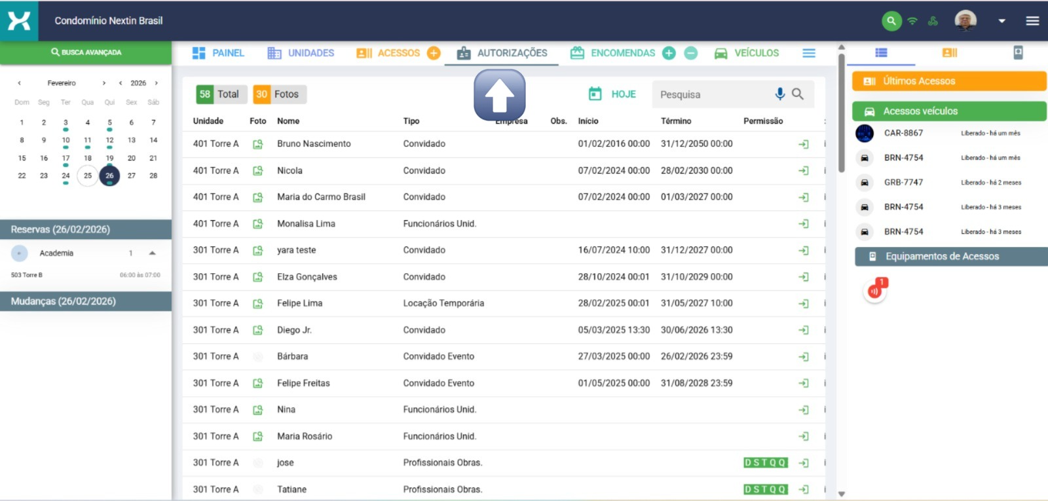Switch to the Unidades tab
This screenshot has height=501, width=1048.
301,53
